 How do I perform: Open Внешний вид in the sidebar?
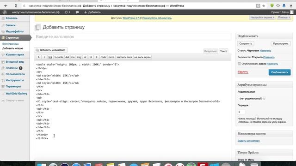15,62
